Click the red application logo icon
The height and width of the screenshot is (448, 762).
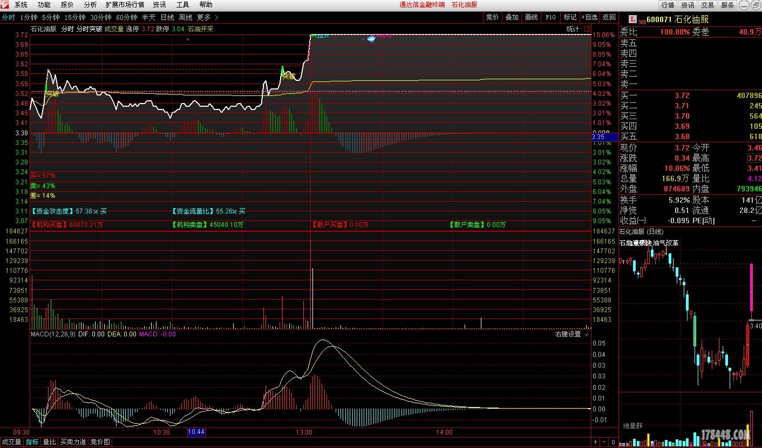5,4
